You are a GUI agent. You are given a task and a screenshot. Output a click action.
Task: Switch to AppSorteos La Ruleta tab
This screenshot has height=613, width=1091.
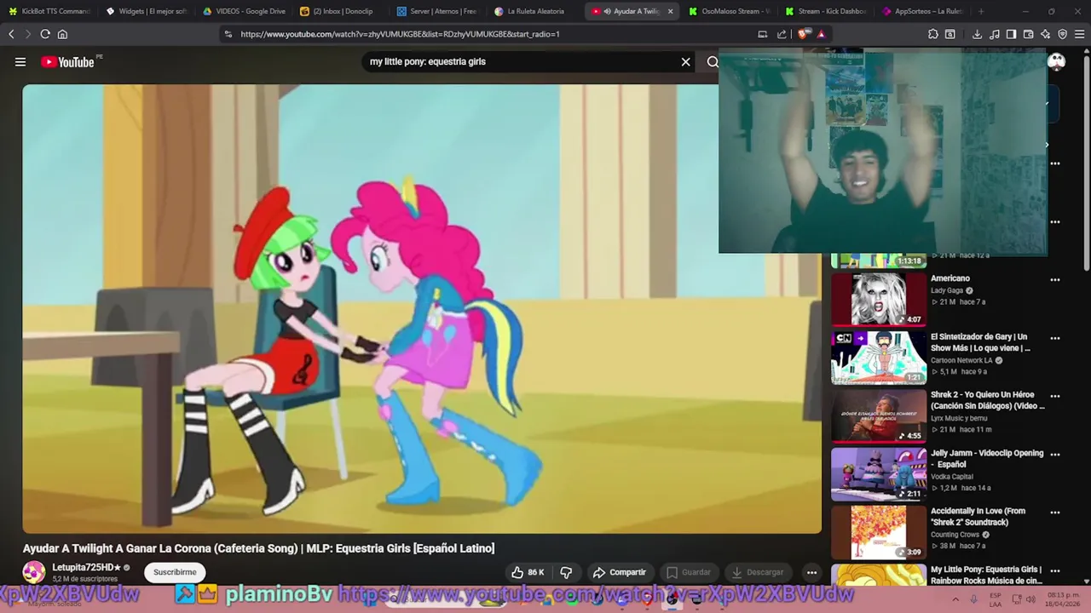pyautogui.click(x=924, y=11)
